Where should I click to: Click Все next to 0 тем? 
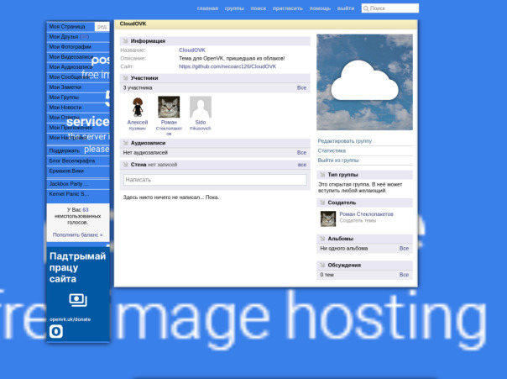[404, 275]
